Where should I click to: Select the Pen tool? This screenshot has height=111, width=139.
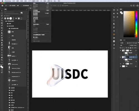pos(2,48)
